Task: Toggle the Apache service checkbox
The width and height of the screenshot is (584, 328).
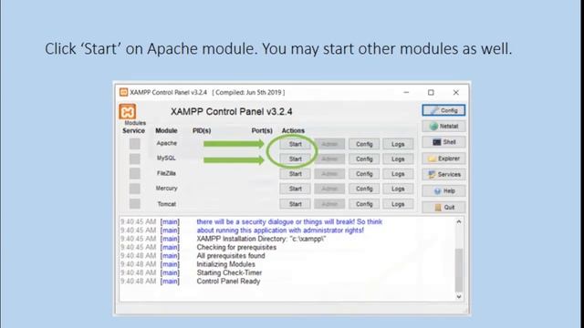Action: tap(135, 144)
